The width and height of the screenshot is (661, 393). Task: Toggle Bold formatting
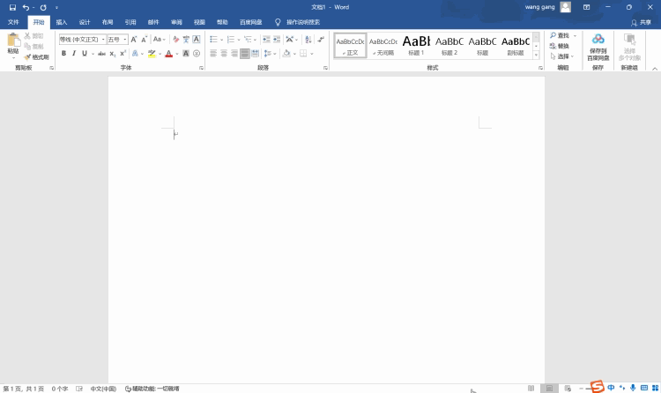(63, 54)
